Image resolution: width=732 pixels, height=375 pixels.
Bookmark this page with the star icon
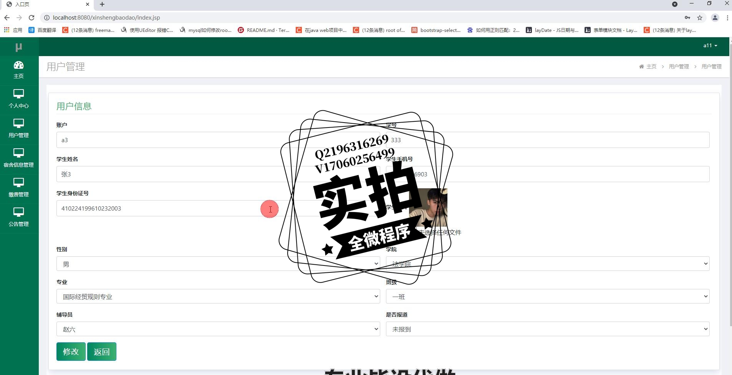(x=700, y=18)
